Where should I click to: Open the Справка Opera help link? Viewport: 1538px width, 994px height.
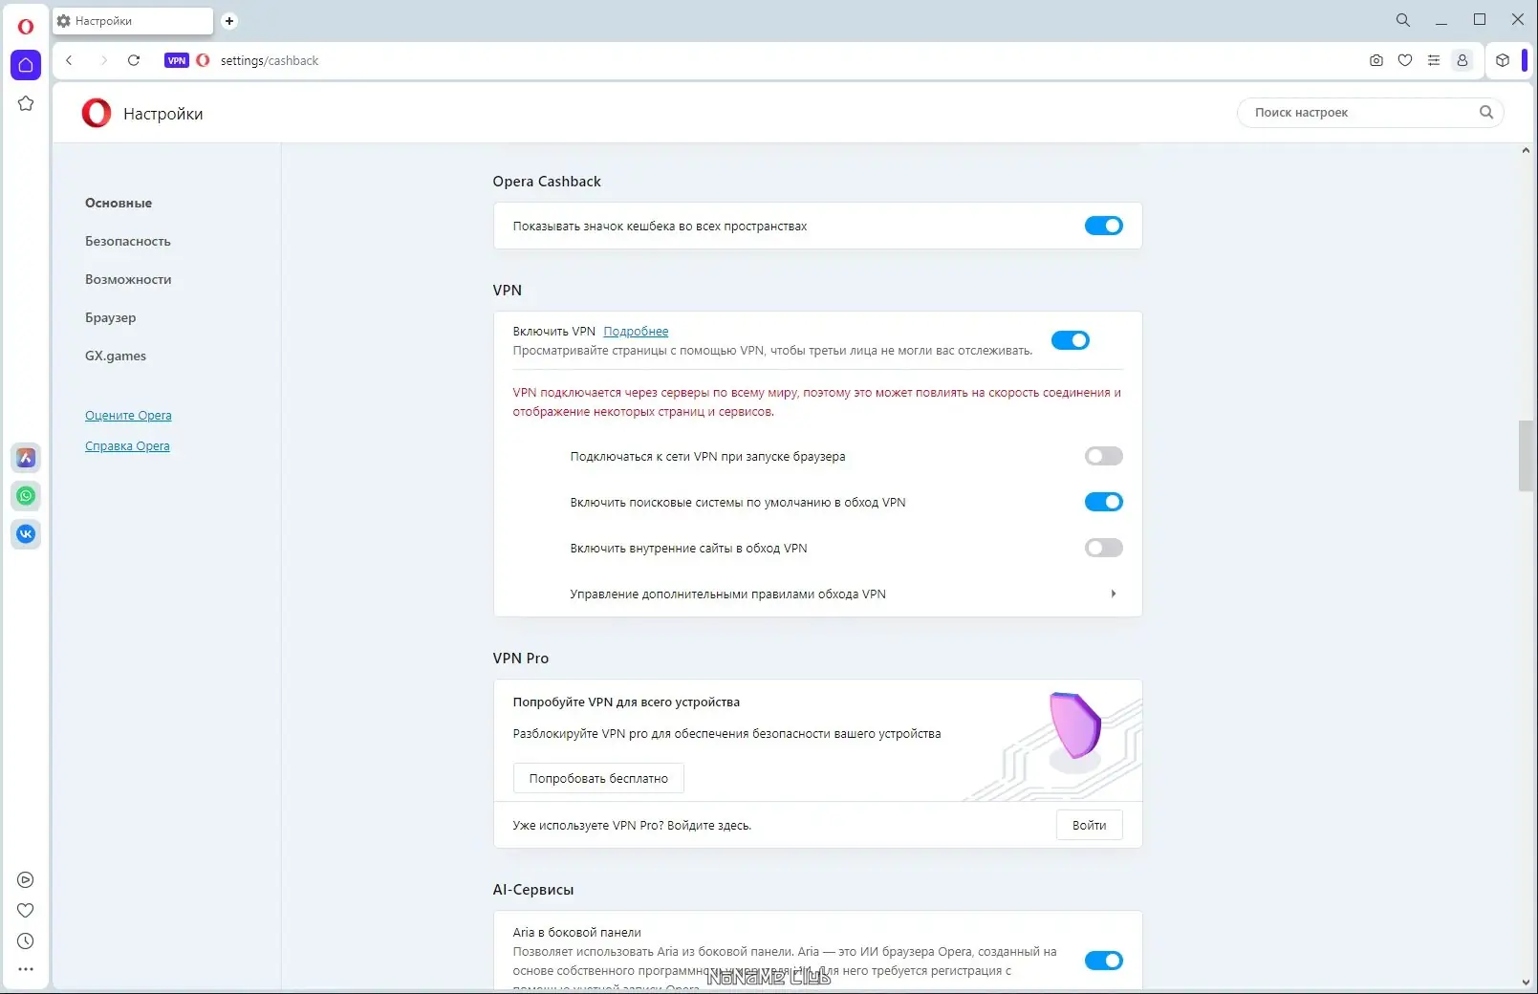(127, 445)
